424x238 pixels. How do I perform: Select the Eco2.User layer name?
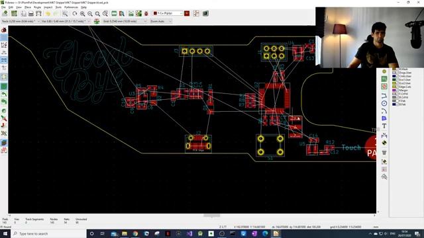coord(405,83)
